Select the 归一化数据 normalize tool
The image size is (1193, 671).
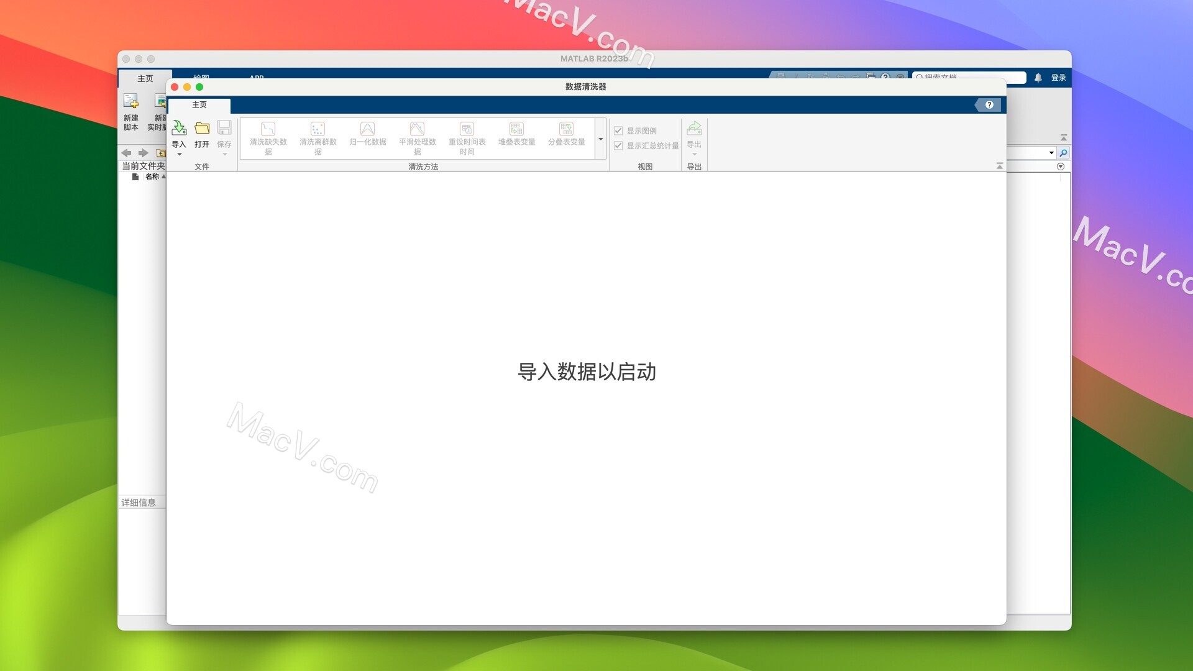368,134
